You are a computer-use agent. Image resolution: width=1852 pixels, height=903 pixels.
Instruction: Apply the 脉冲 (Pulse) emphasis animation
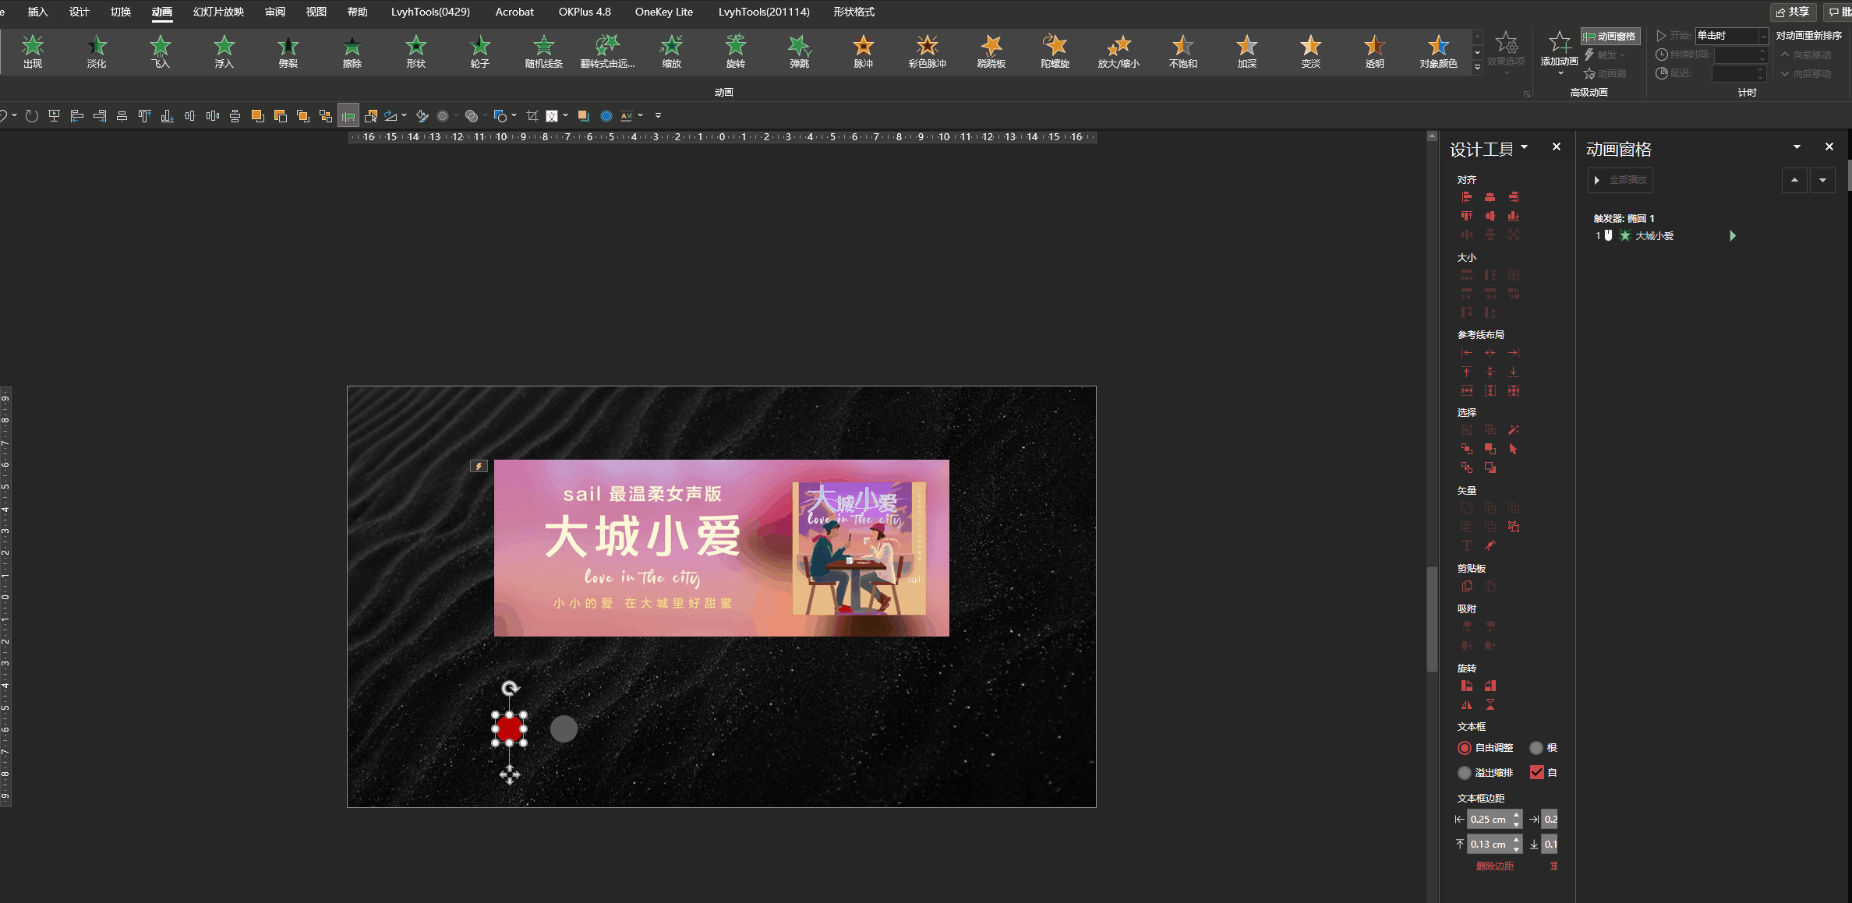pos(864,52)
